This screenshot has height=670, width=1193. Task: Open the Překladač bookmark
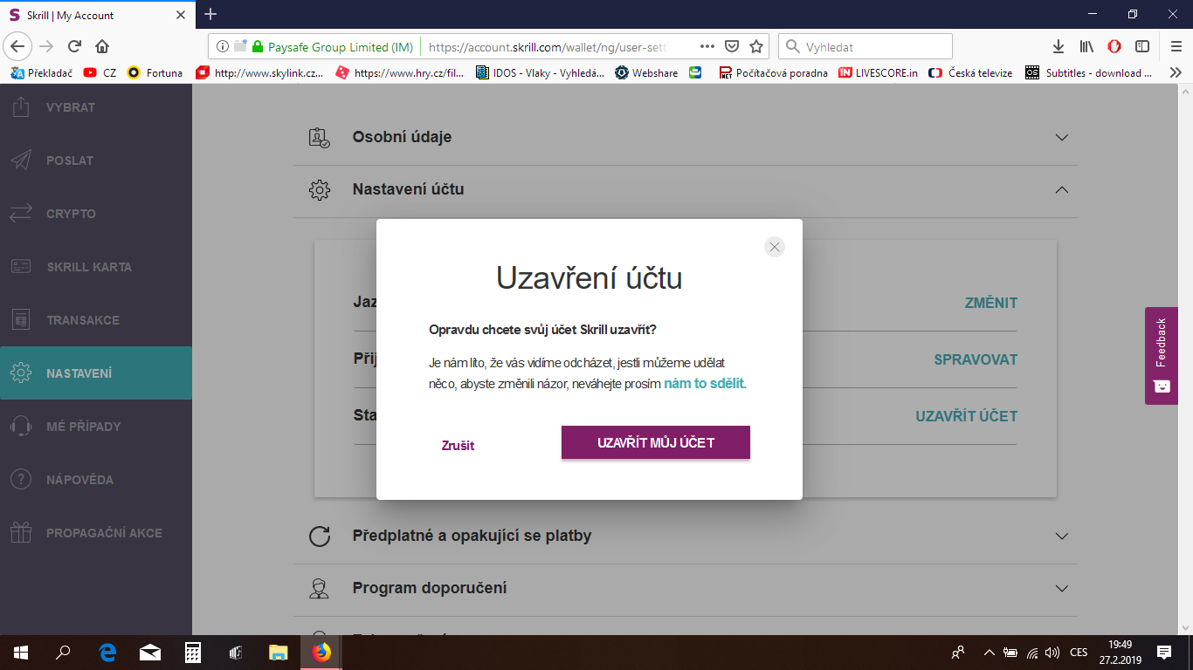pyautogui.click(x=43, y=73)
